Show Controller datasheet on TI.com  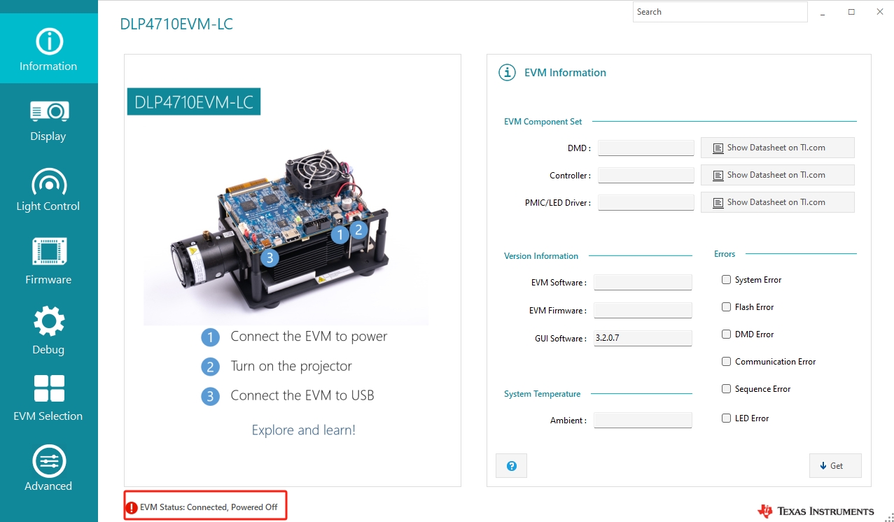coord(777,175)
